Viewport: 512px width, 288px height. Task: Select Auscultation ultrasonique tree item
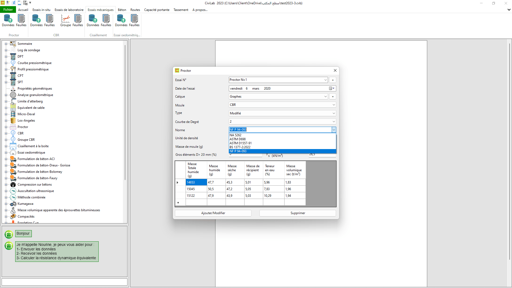[36, 191]
